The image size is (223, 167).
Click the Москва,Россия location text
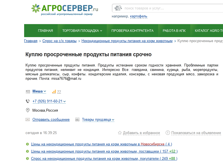click(45, 110)
